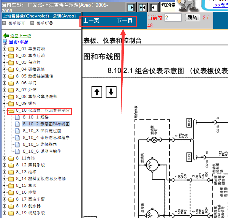This screenshot has width=228, height=218.
Task: Select the 8_13 油漆 folder label
Action: 26,172
